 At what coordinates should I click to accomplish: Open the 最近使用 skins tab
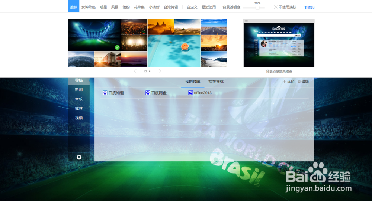pyautogui.click(x=209, y=7)
